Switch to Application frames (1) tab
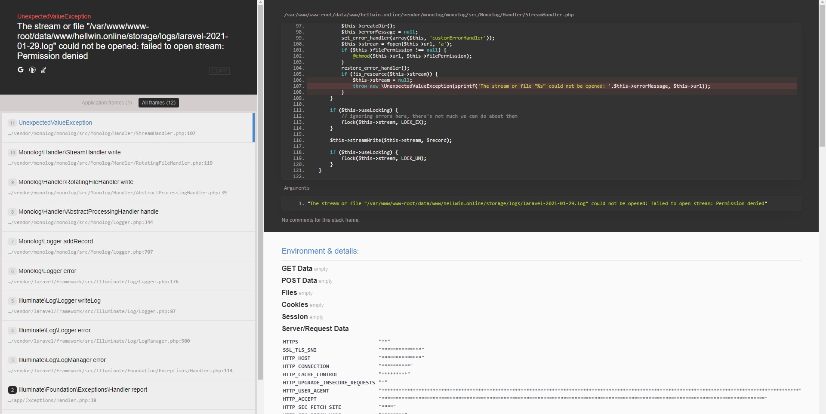Viewport: 826px width, 414px height. point(107,103)
